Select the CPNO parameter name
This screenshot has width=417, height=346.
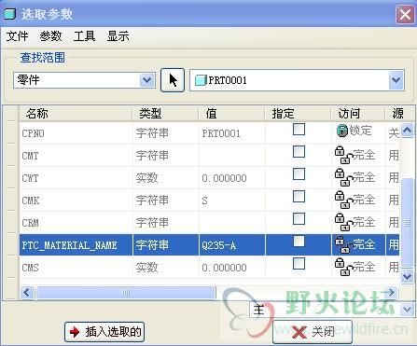tap(34, 133)
